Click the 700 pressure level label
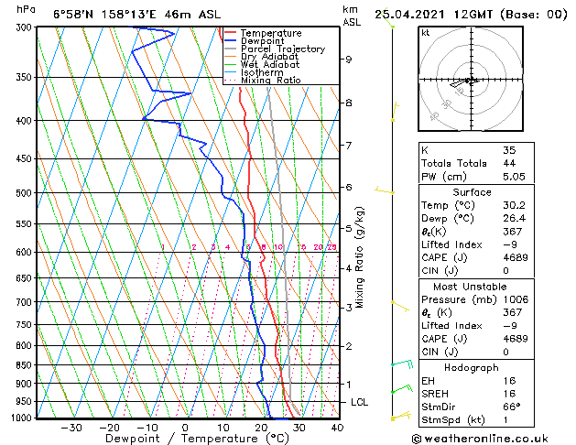 pyautogui.click(x=26, y=302)
